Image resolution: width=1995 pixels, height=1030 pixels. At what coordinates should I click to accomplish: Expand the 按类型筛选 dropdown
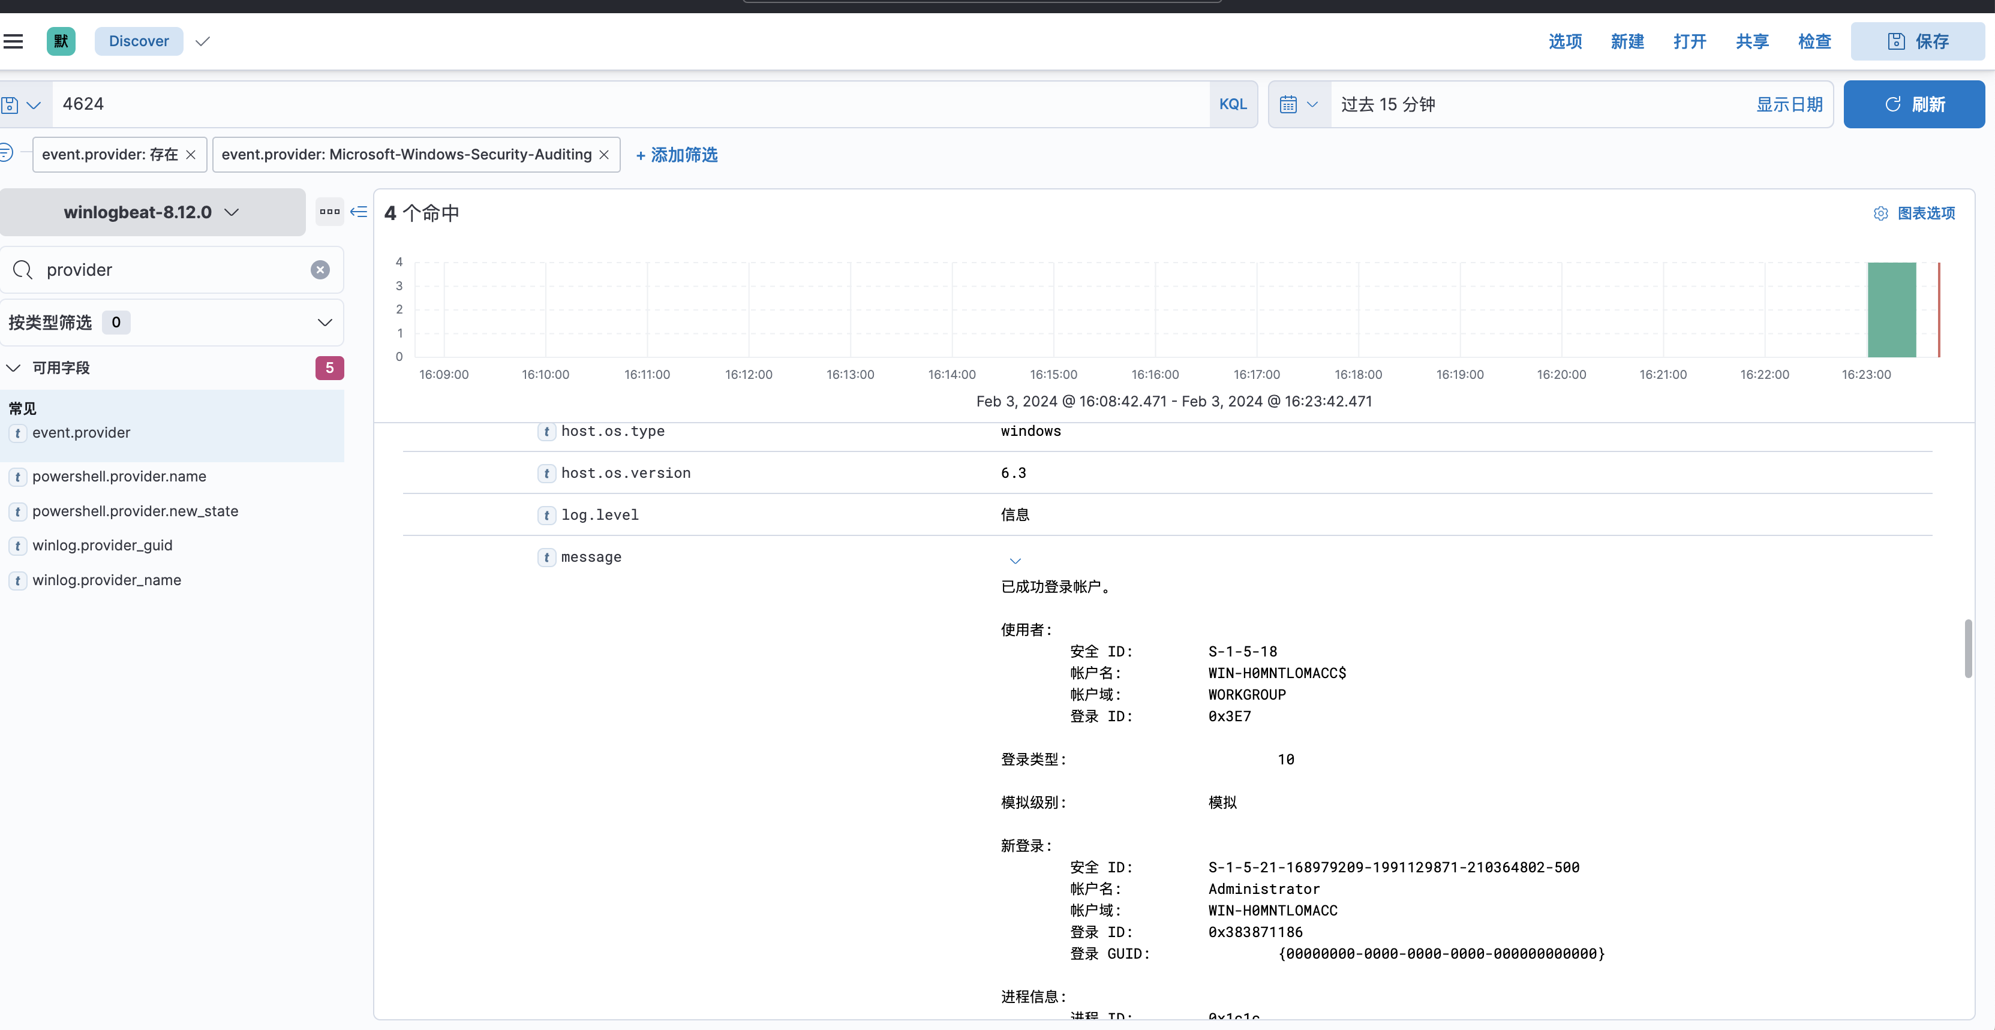(x=171, y=323)
